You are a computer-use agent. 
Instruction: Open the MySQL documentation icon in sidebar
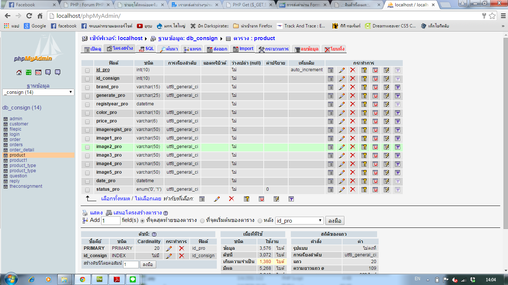pyautogui.click(x=58, y=72)
